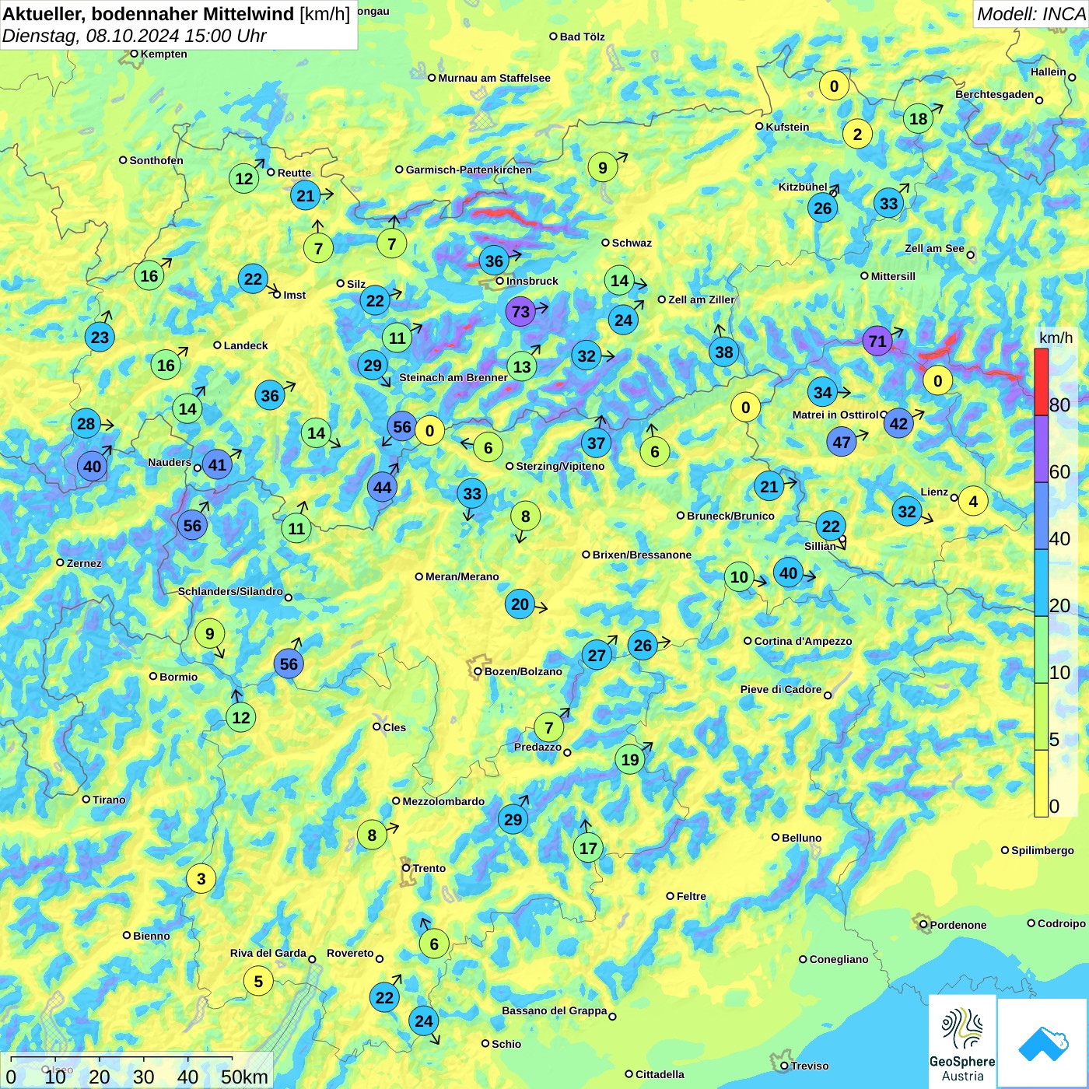Click the Bormio town label
The width and height of the screenshot is (1089, 1089).
pyautogui.click(x=178, y=677)
